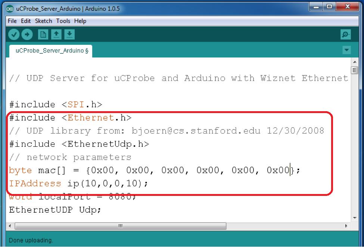Open the Sketch menu
Screen dimensions: 364x247
coord(43,21)
